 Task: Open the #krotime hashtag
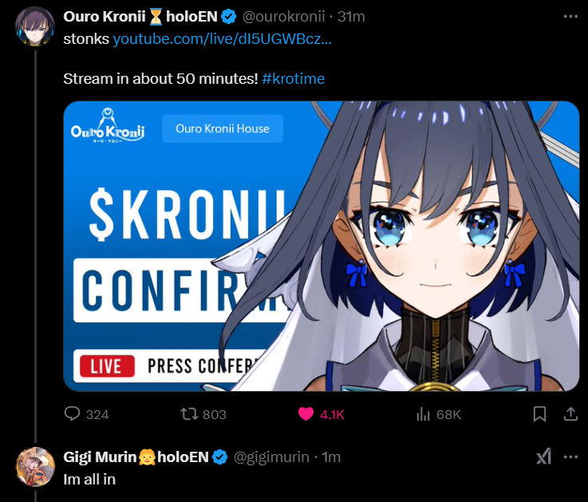294,79
